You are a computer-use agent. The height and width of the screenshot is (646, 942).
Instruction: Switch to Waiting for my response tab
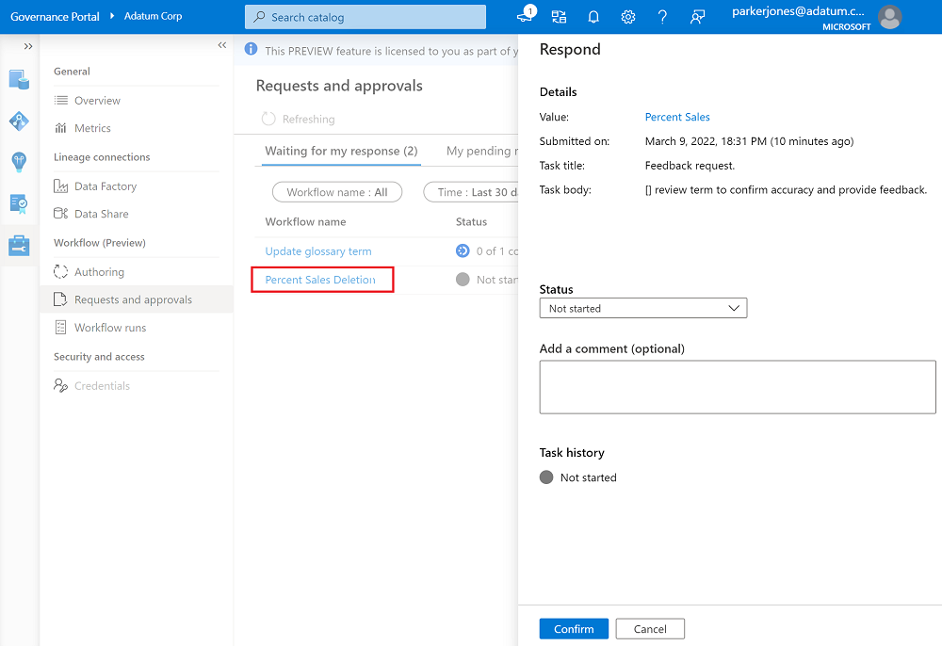341,151
